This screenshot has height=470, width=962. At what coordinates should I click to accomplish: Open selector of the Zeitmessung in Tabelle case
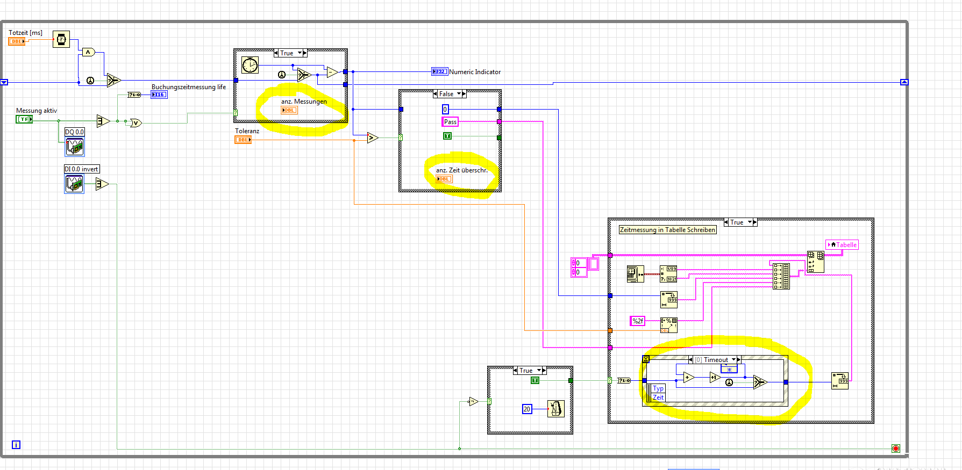[x=740, y=222]
